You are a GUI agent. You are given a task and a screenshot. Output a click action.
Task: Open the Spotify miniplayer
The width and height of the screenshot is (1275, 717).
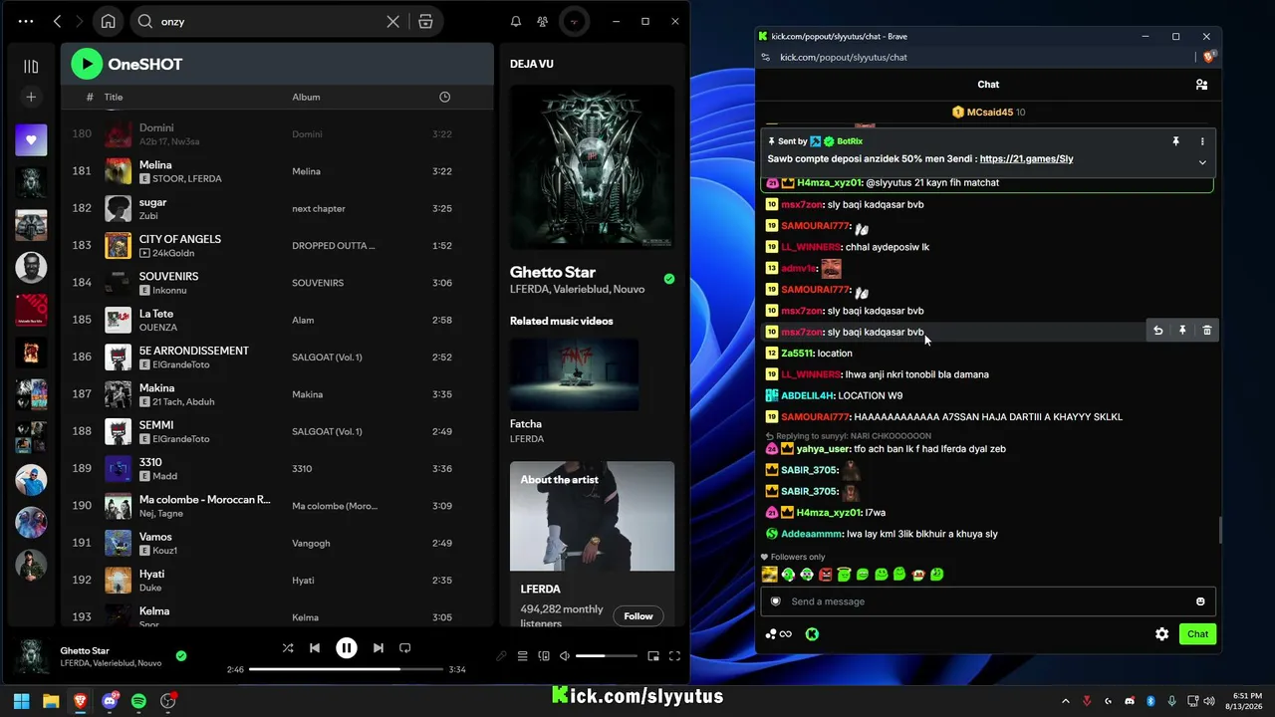pyautogui.click(x=653, y=656)
